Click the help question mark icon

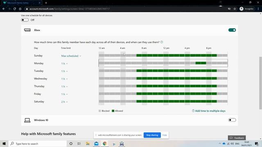(x=162, y=42)
